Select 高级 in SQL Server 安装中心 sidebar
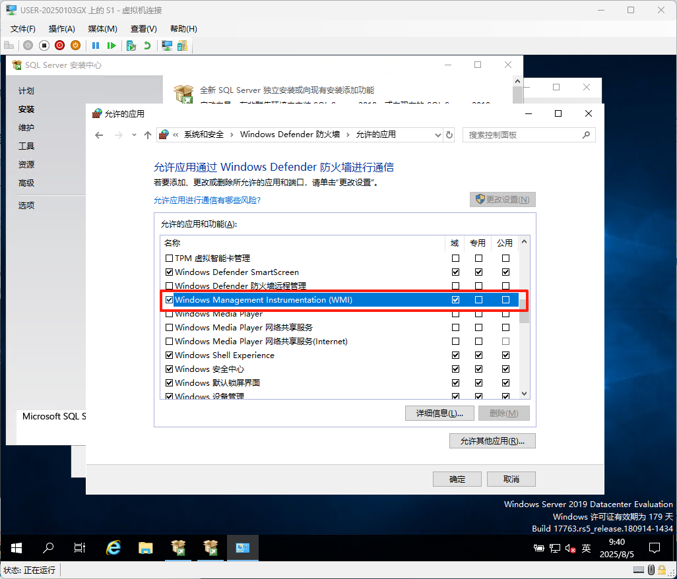 click(x=26, y=183)
